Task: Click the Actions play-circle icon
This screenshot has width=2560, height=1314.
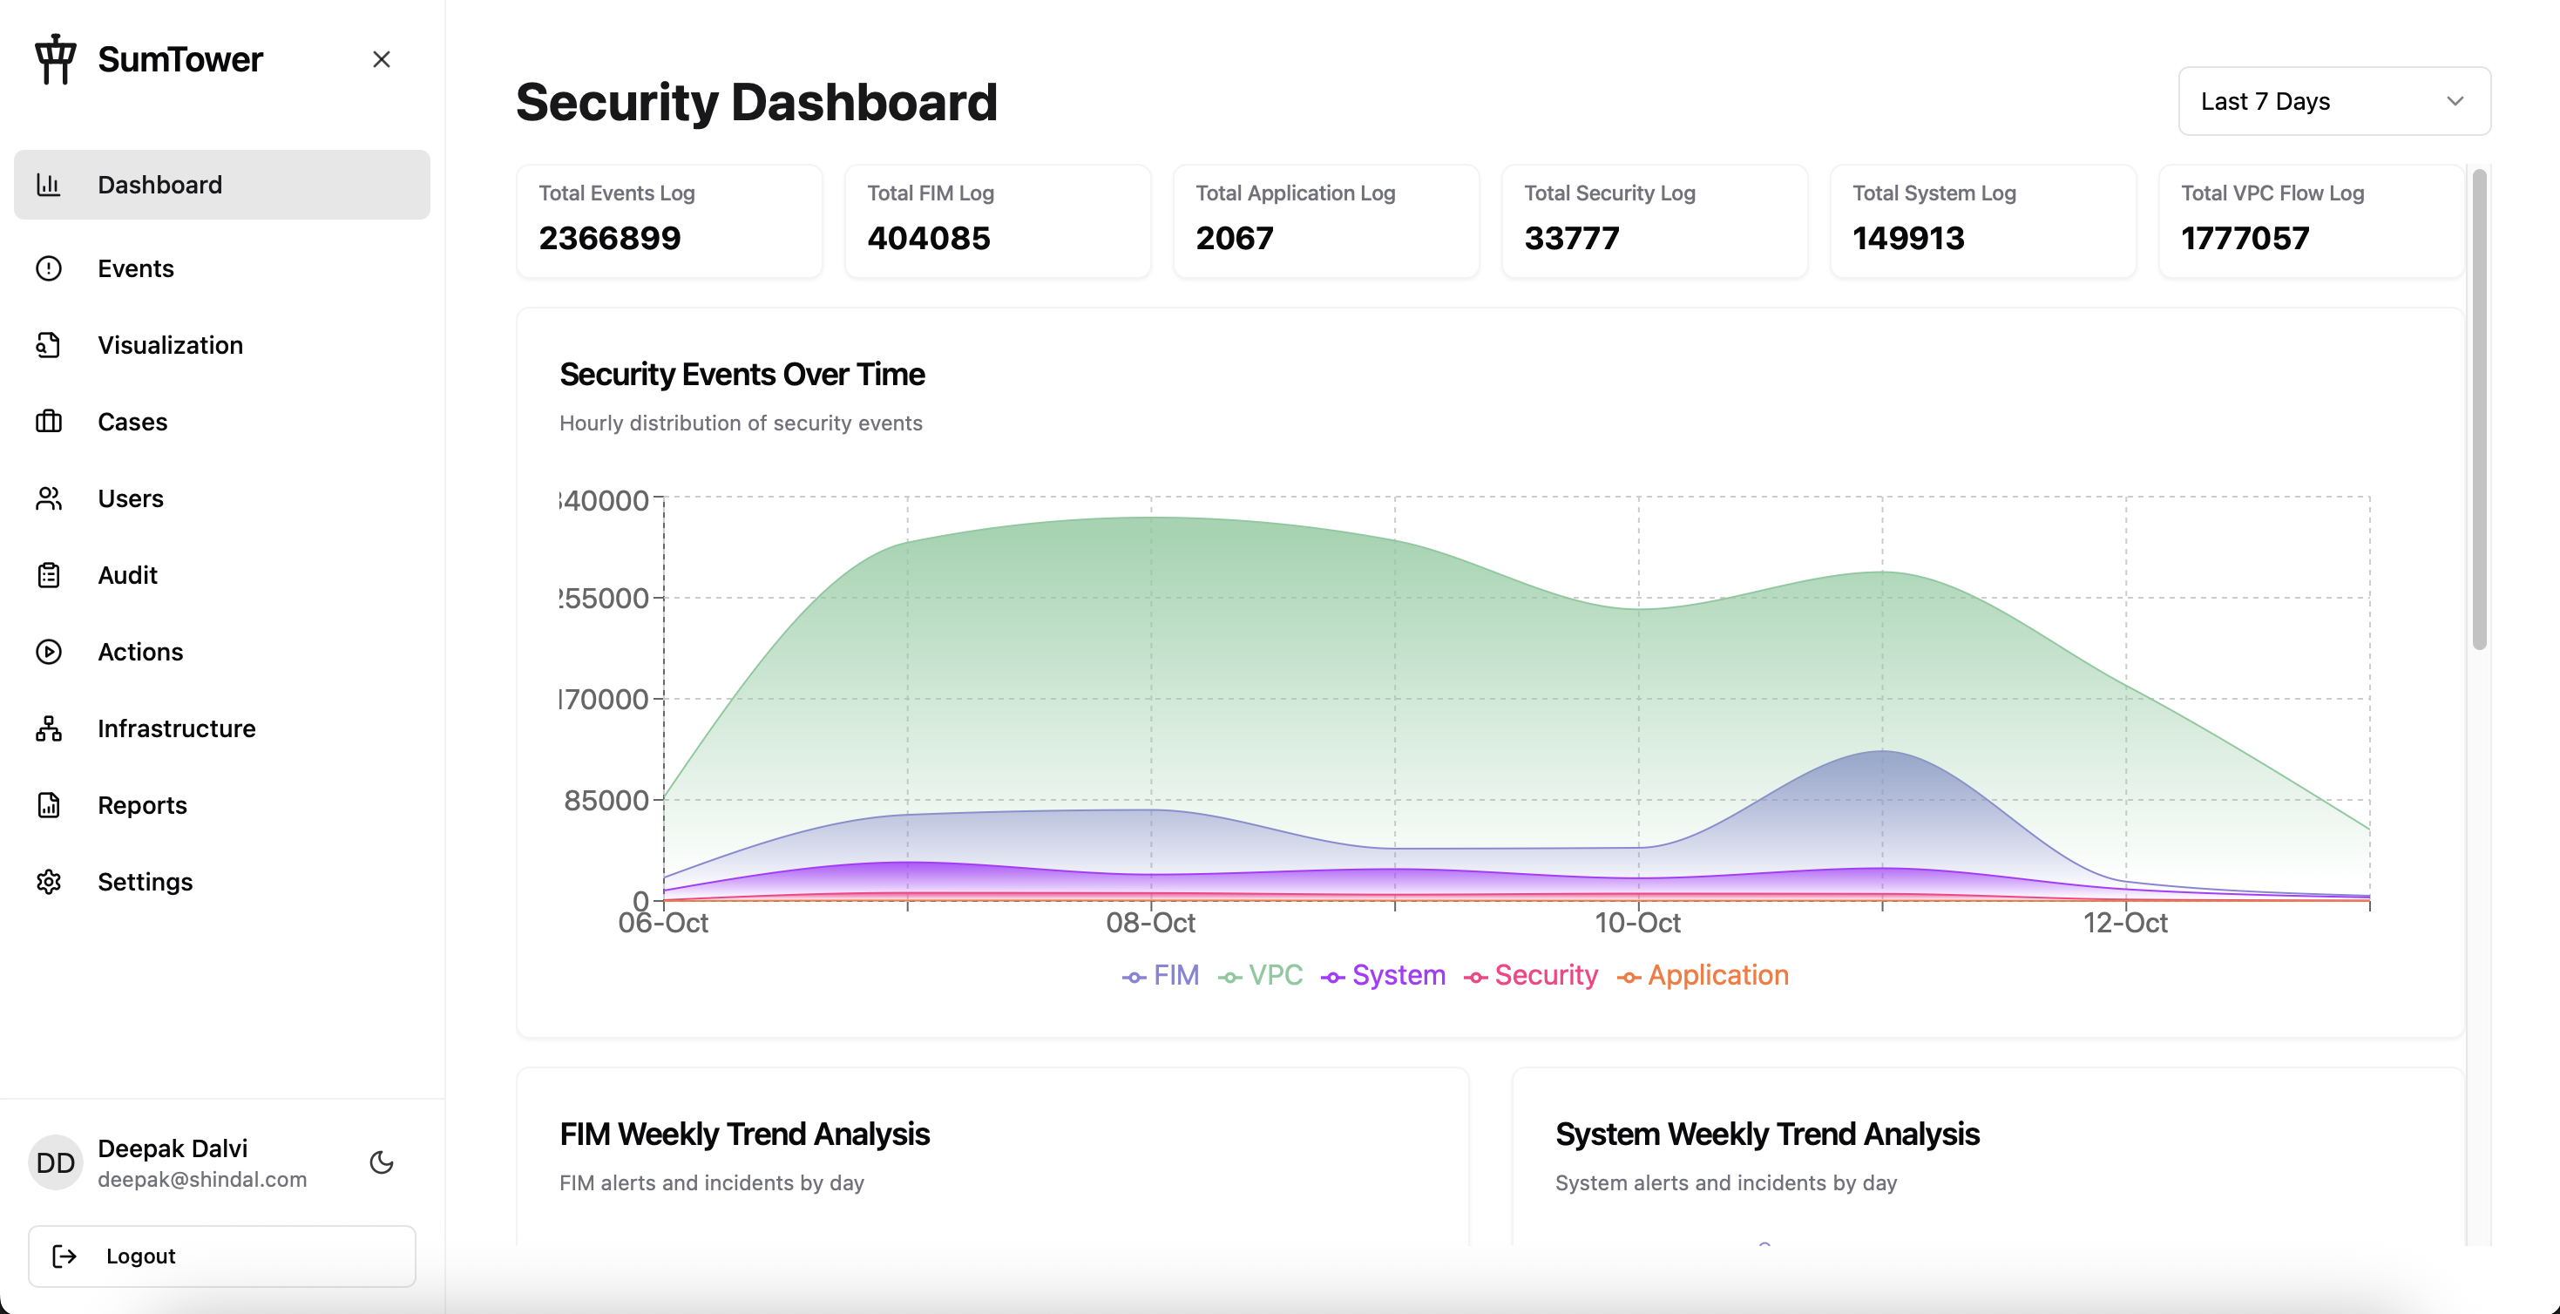Action: point(49,652)
